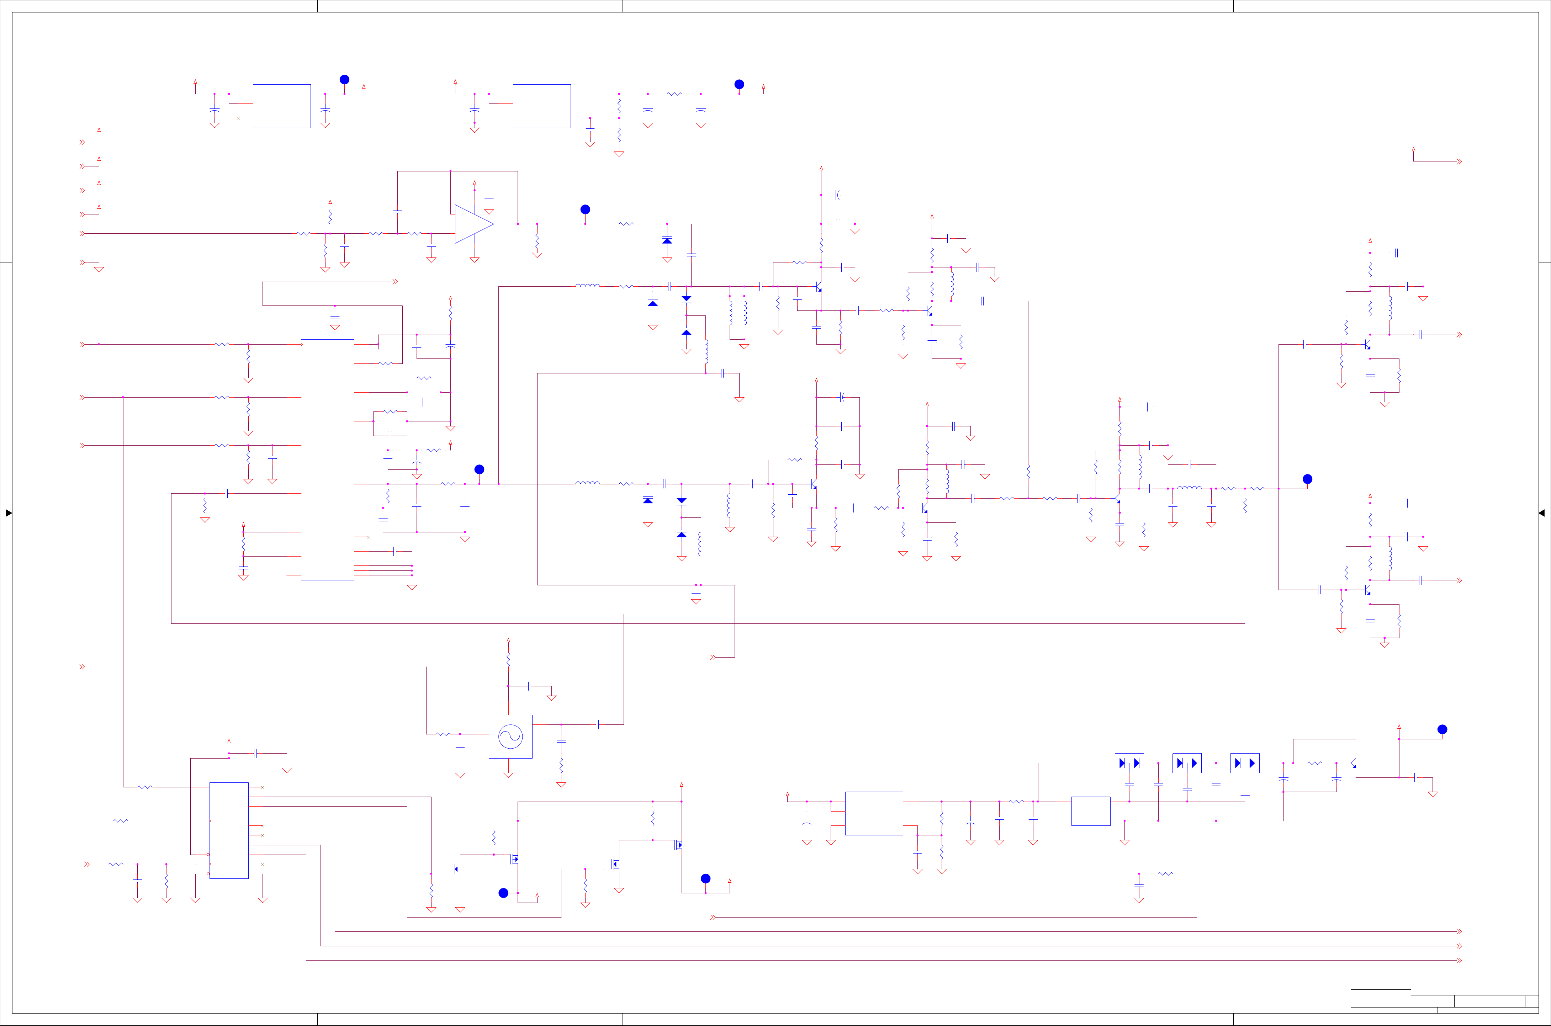This screenshot has height=1026, width=1551.
Task: Click the blue test point on the op-amp output line
Action: tap(585, 209)
